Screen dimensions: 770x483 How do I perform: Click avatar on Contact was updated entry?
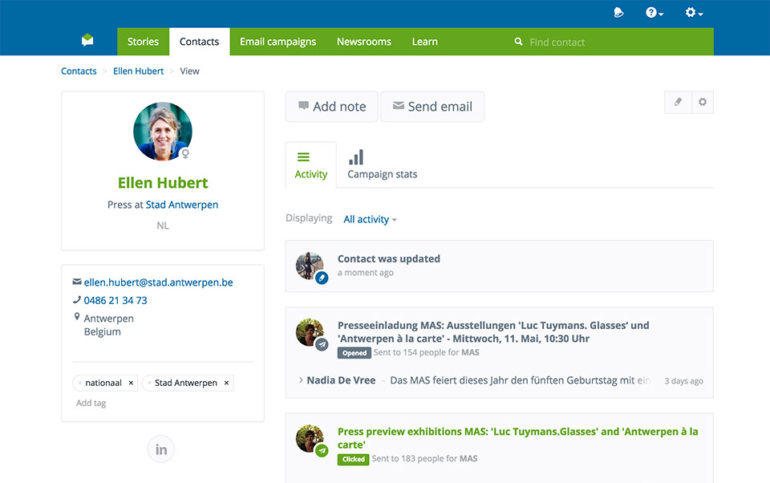point(310,266)
